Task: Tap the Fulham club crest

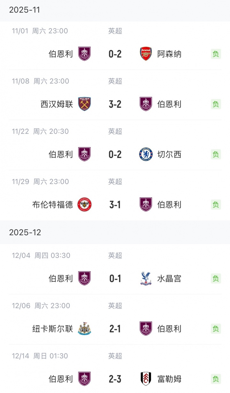Action: coord(146,379)
